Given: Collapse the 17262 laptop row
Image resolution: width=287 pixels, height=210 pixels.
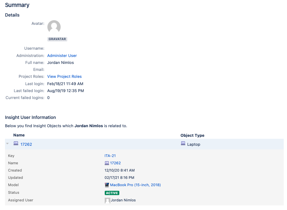Looking at the screenshot, I should (x=7, y=144).
